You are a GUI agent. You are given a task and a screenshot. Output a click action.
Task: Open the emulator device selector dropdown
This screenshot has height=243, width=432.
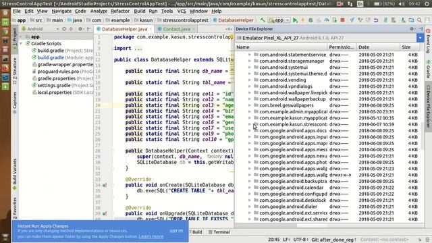coord(420,38)
